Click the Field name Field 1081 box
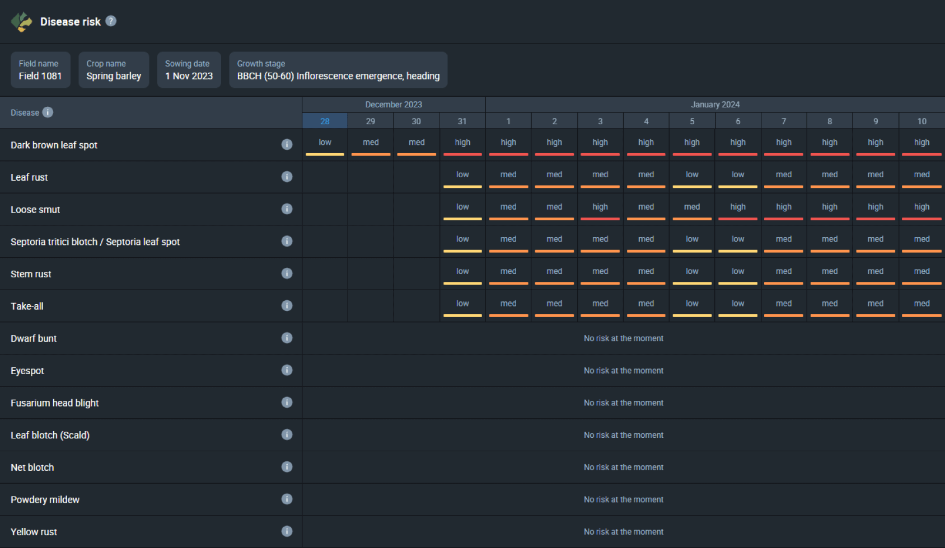 pyautogui.click(x=40, y=70)
